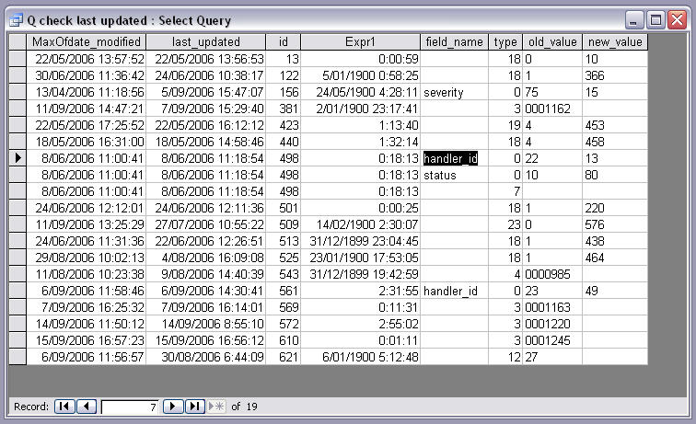Viewport: 696px width, 424px height.
Task: Go to the first record
Action: (x=65, y=406)
